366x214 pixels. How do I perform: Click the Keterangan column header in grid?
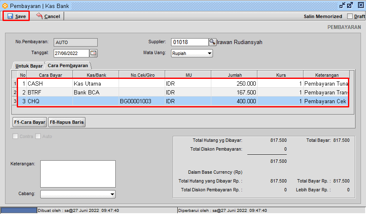point(327,75)
